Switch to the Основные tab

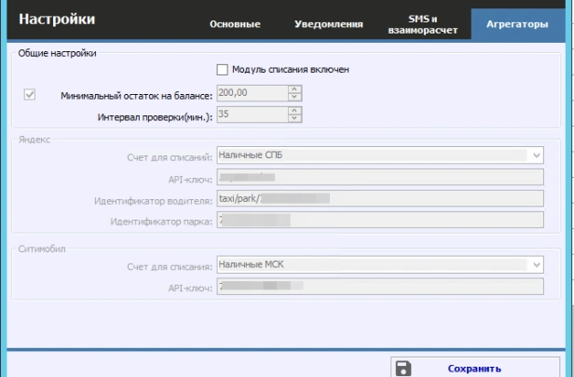[235, 24]
